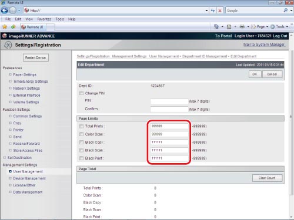Enable the Black Scan limit checkbox
This screenshot has height=220, width=294.
coord(81,150)
